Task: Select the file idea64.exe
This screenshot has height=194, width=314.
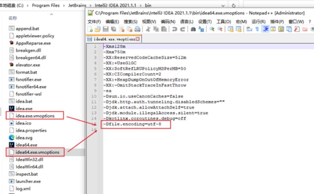Action: tap(26, 145)
